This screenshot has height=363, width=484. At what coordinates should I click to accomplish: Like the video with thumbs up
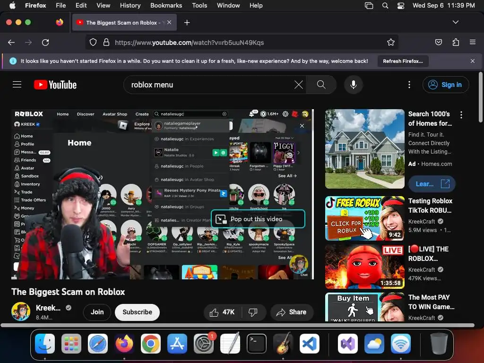[222, 312]
